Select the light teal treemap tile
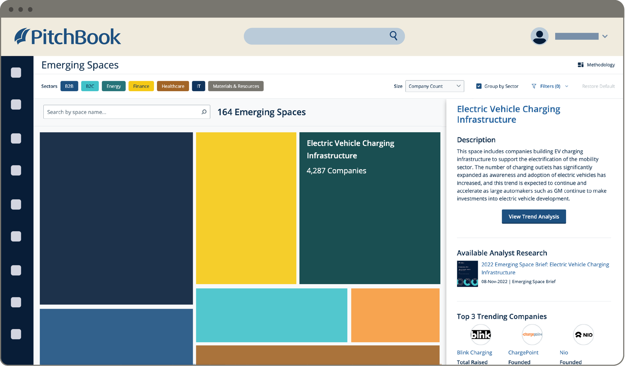Viewport: 625px width, 366px height. coord(272,315)
